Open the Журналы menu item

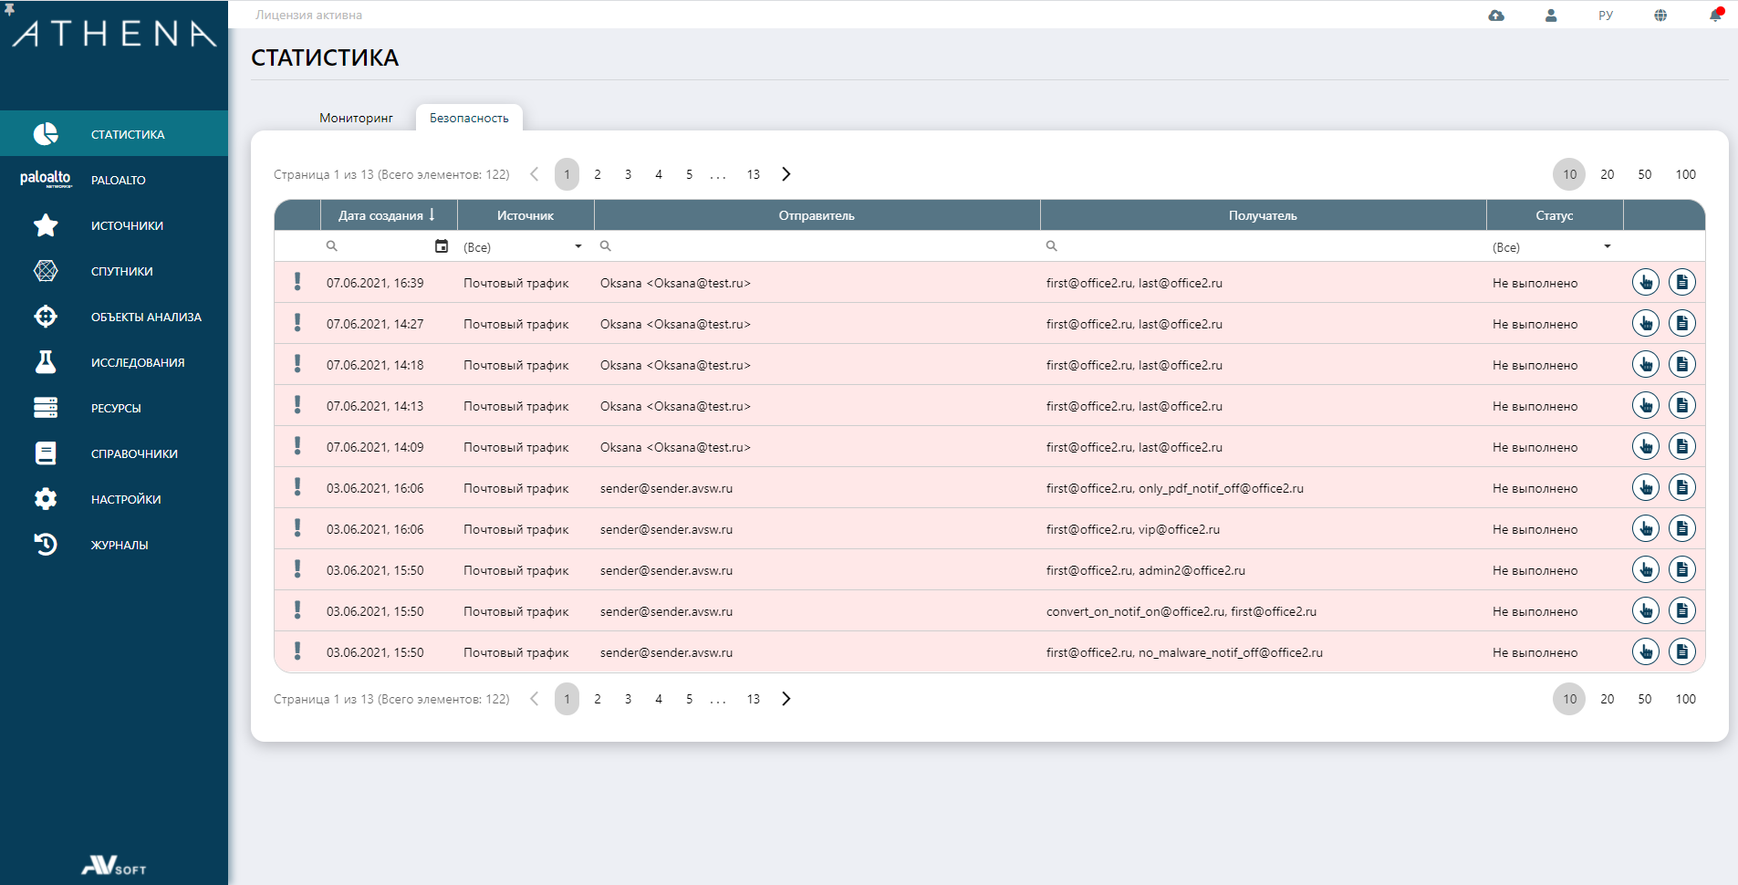120,545
